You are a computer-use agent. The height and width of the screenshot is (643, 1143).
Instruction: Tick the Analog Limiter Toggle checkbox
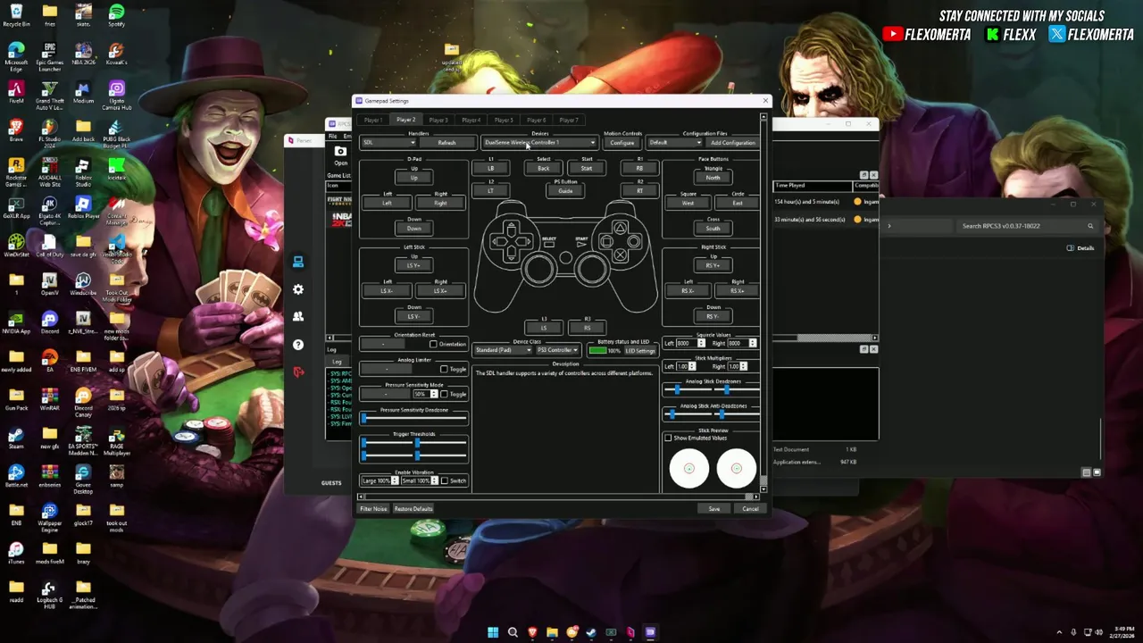pyautogui.click(x=444, y=369)
